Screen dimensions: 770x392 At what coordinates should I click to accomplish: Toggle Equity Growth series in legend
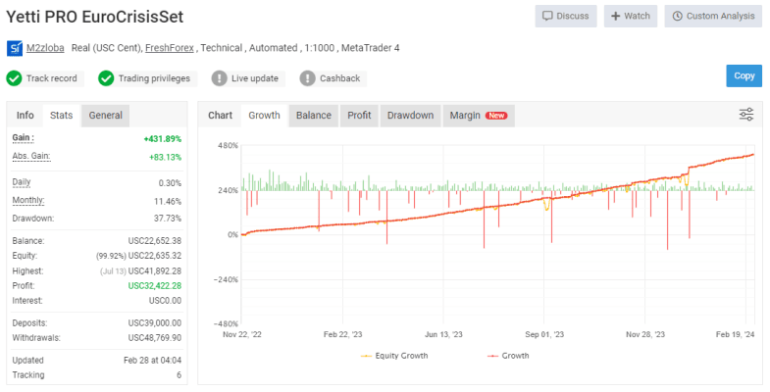pos(394,356)
